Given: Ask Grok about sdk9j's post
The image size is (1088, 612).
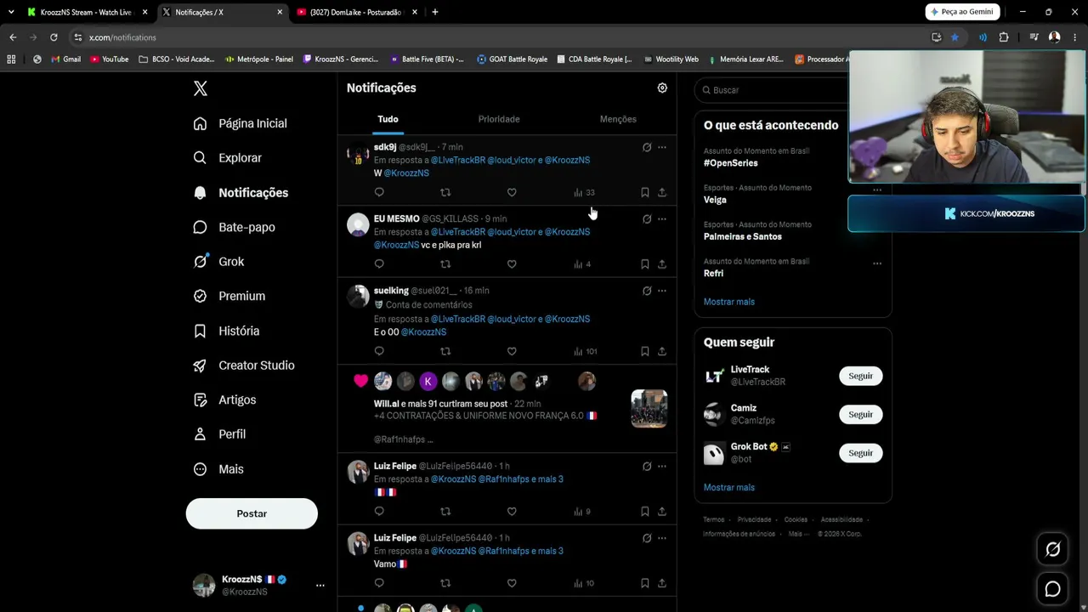Looking at the screenshot, I should 647,147.
